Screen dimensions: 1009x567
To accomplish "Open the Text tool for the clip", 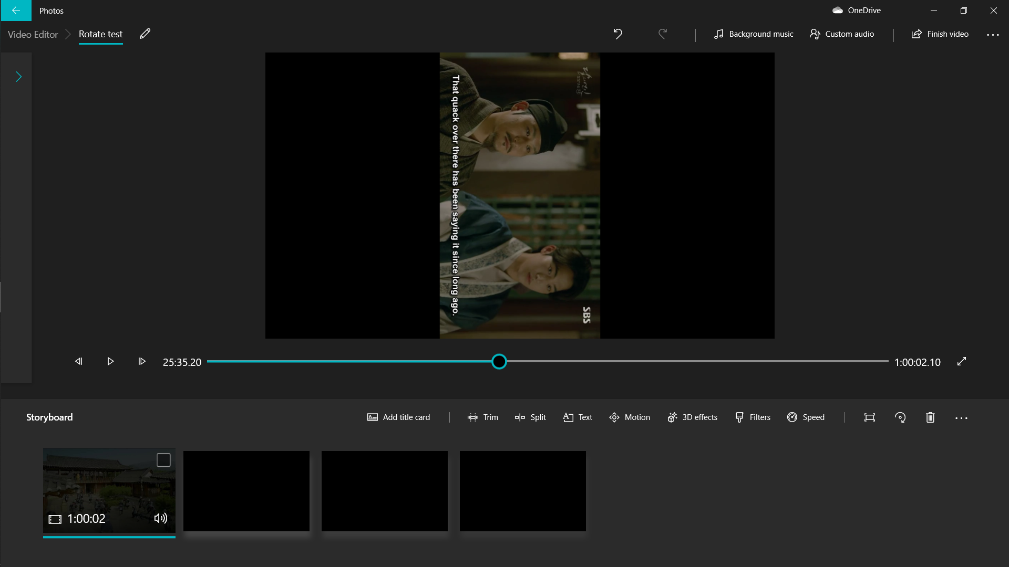I will click(x=577, y=417).
